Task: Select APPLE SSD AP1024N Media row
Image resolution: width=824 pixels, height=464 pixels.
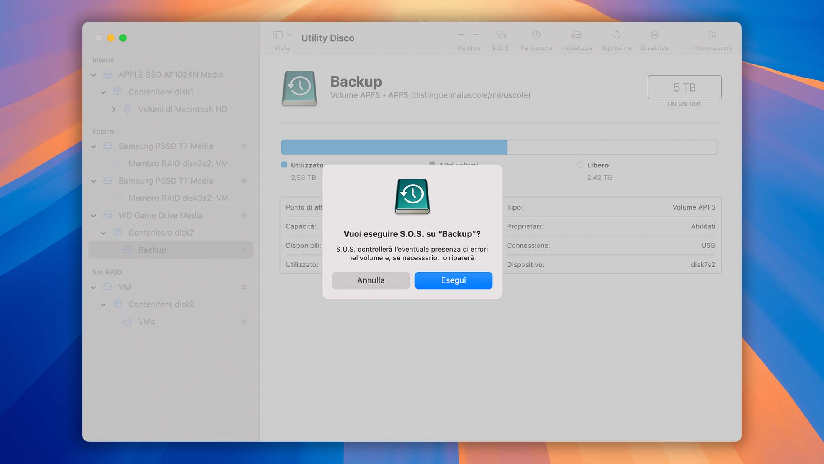Action: pyautogui.click(x=171, y=75)
